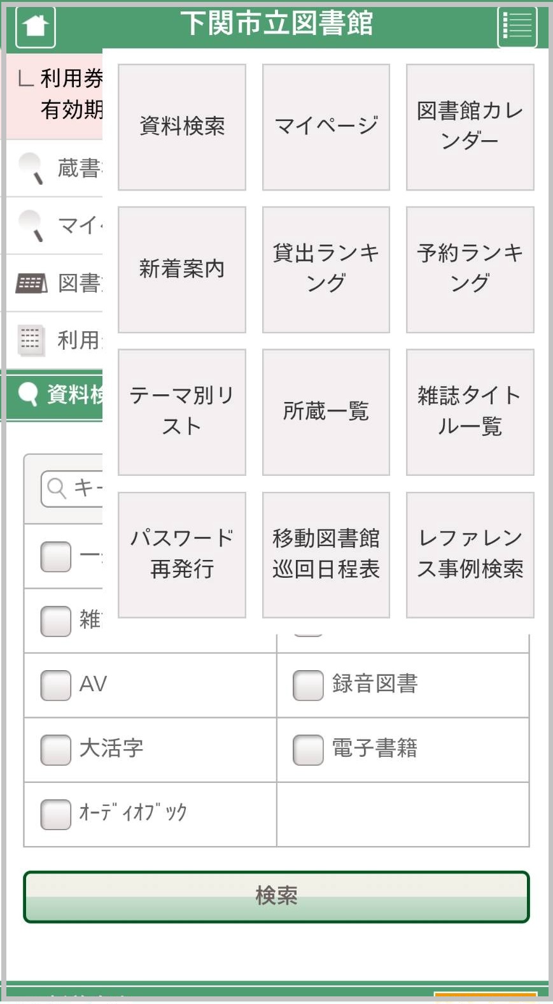553x1004 pixels.
Task: Check the オーディオブック option
Action: tap(54, 814)
